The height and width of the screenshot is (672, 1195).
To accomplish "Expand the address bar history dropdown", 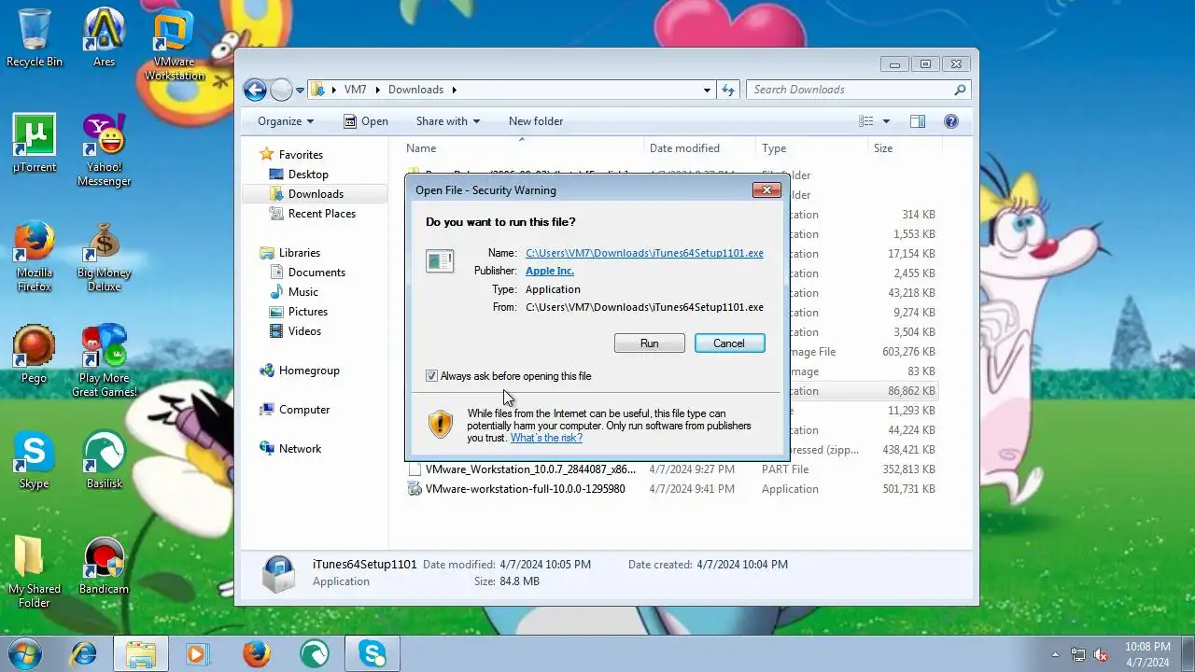I will coord(707,90).
